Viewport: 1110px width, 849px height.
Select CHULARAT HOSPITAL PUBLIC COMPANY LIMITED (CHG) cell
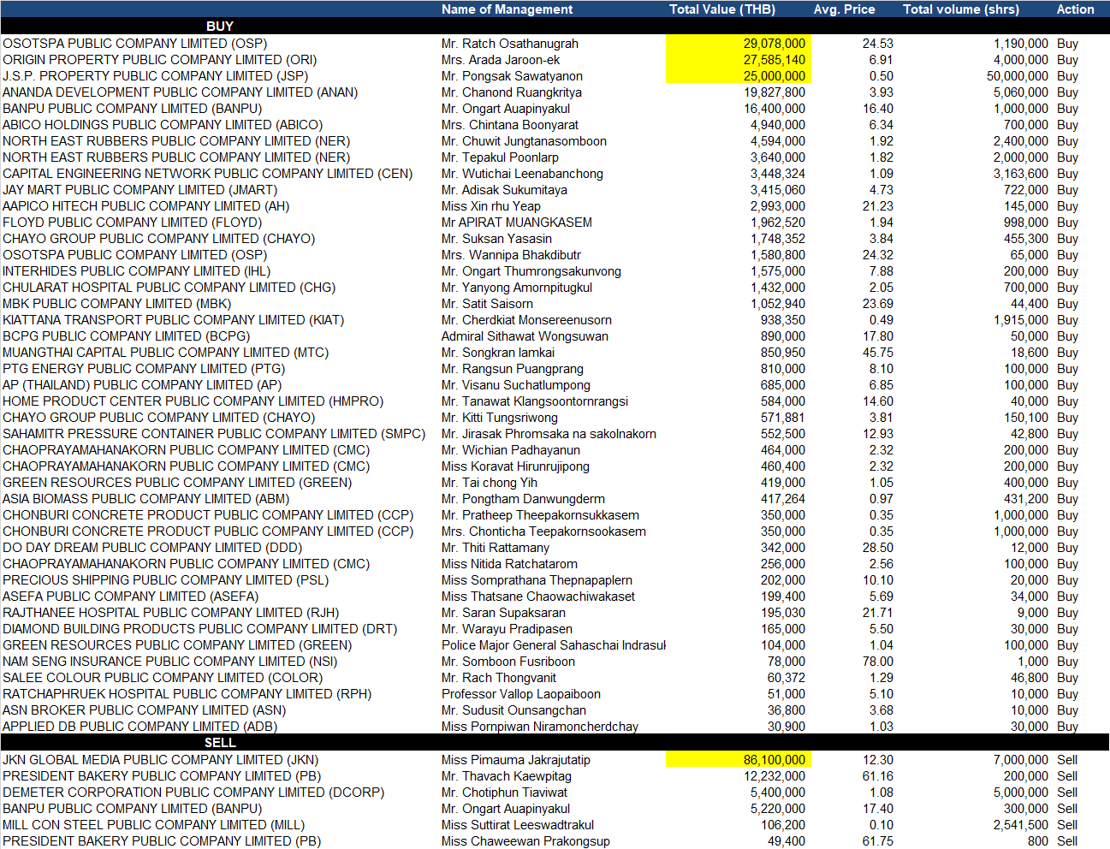[x=169, y=288]
